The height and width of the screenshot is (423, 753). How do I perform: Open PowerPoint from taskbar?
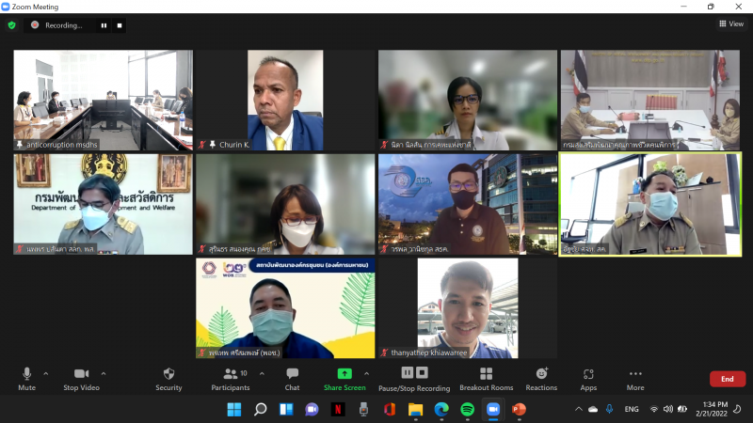520,409
